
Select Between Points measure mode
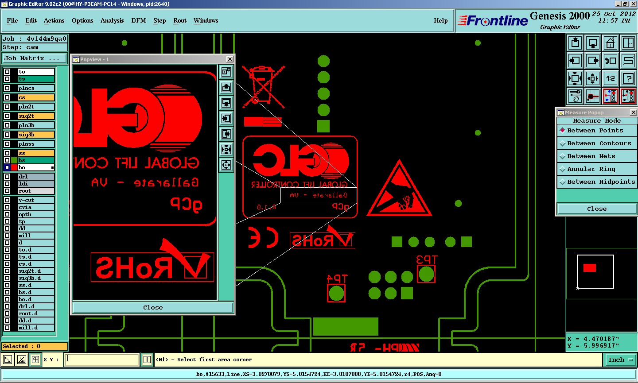click(x=597, y=131)
